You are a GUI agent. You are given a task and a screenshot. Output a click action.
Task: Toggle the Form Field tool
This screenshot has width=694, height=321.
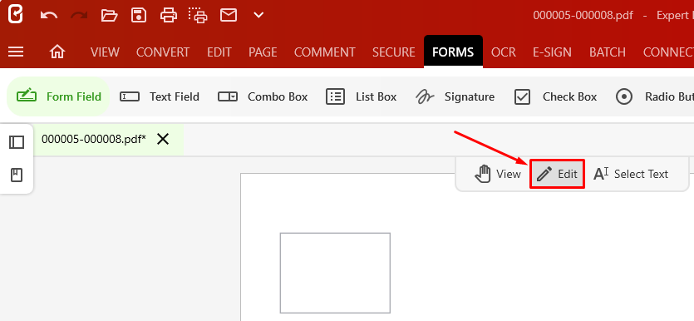coord(59,96)
